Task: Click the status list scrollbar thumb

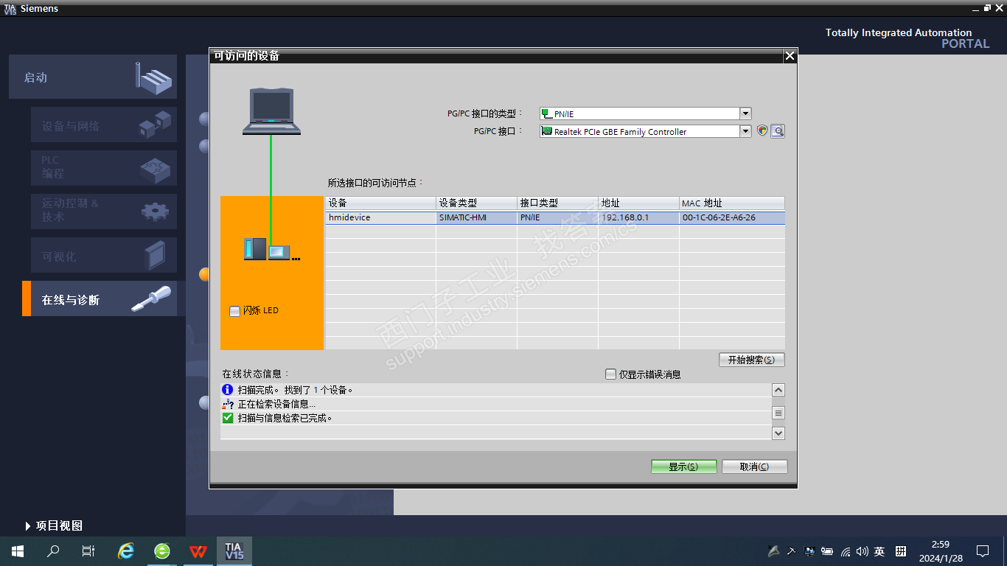Action: click(778, 413)
